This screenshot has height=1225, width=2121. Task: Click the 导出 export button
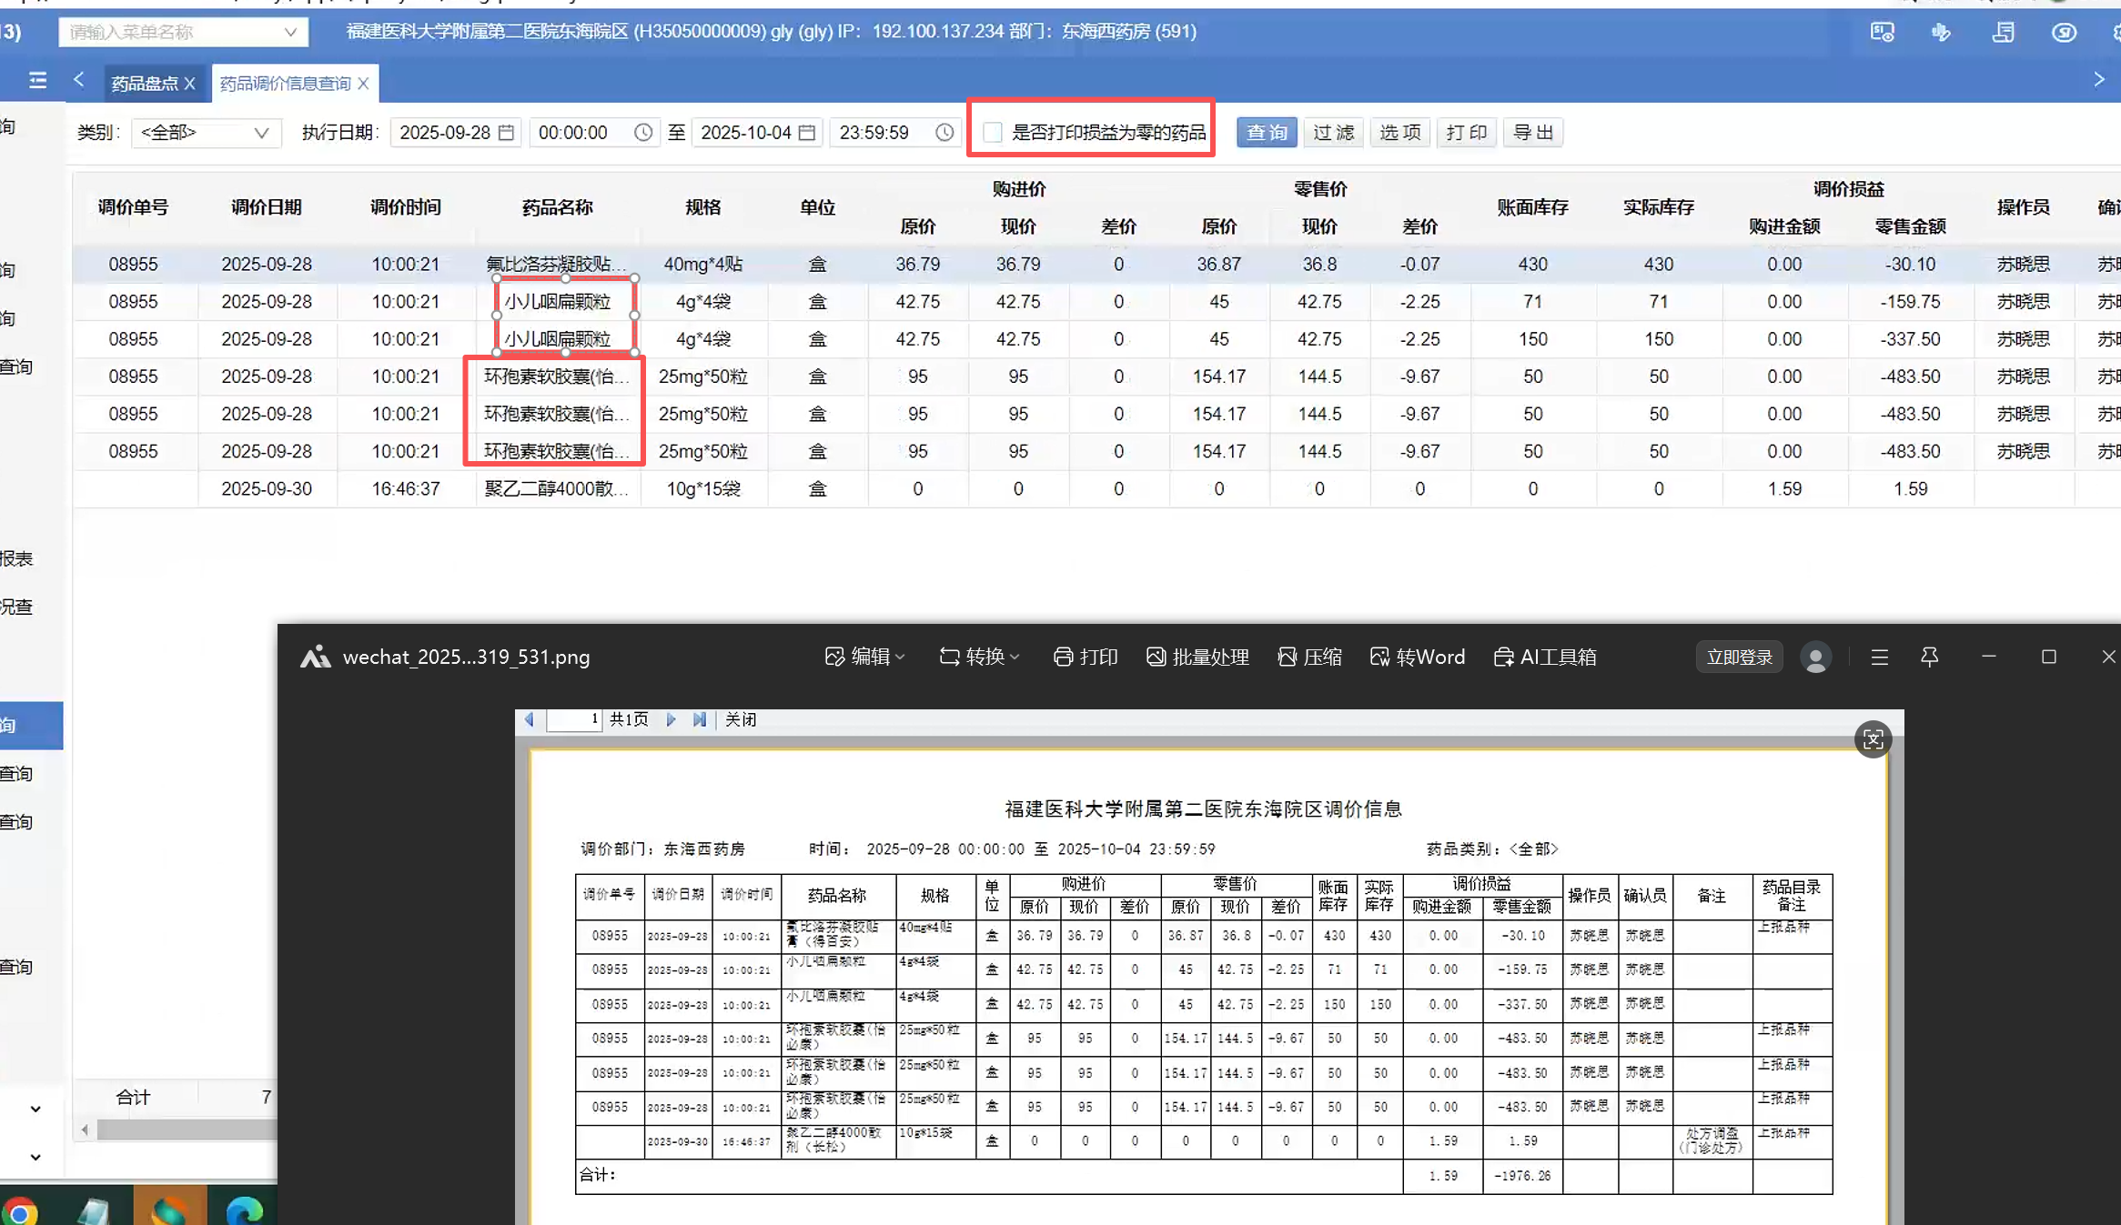(1532, 133)
